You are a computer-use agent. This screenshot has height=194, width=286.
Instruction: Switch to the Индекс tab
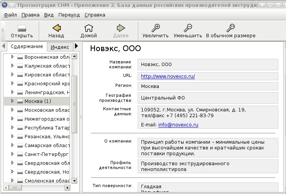(x=60, y=47)
